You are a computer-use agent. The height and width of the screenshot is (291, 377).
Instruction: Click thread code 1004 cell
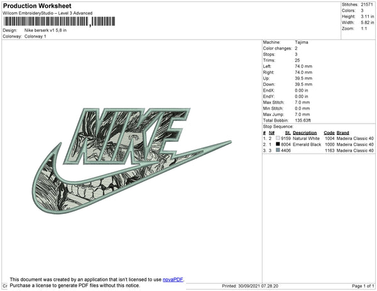click(329, 139)
